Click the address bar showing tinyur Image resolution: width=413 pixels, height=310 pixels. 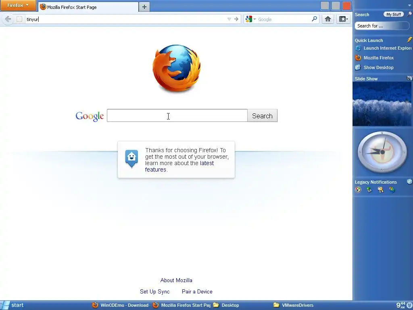pyautogui.click(x=125, y=19)
